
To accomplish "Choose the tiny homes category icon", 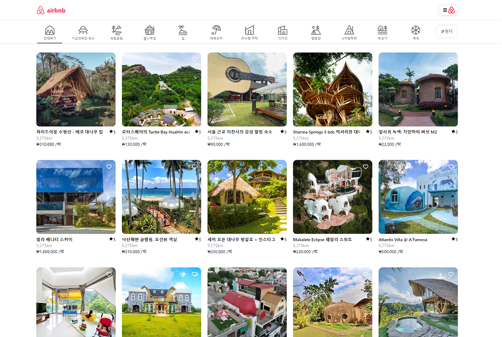I will [249, 30].
